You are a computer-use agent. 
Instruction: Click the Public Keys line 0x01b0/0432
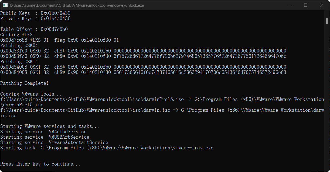click(x=35, y=13)
